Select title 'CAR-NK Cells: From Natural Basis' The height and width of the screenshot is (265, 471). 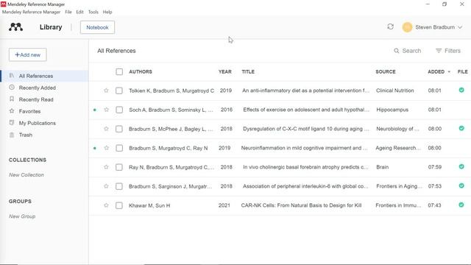(301, 205)
